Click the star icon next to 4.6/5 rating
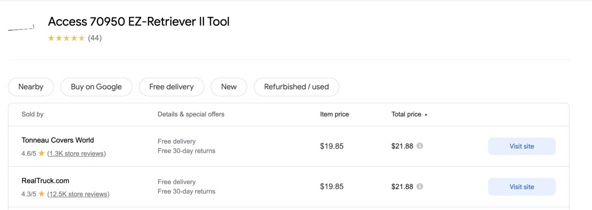Screen dimensions: 592x210 click(42, 154)
